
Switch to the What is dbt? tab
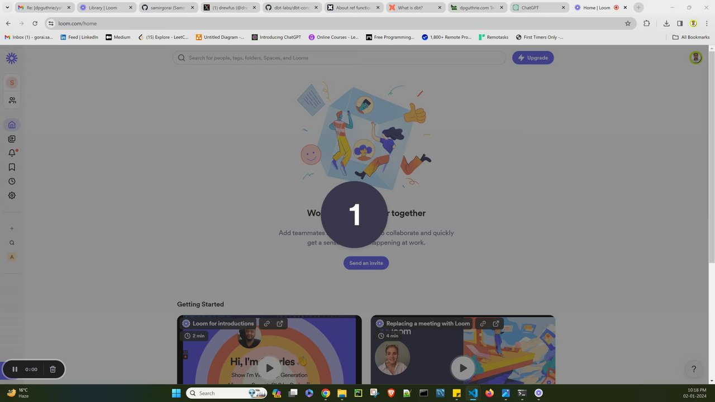tap(415, 8)
